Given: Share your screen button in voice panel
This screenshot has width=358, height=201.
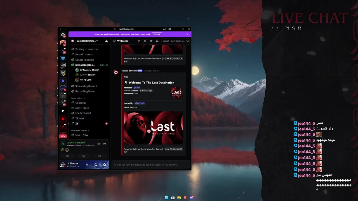Looking at the screenshot, I should tap(84, 156).
